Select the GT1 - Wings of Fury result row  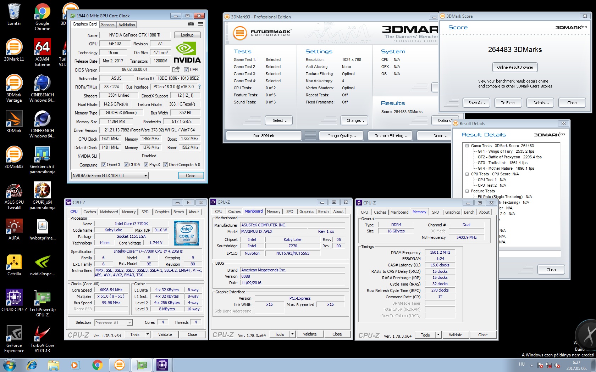tap(506, 151)
